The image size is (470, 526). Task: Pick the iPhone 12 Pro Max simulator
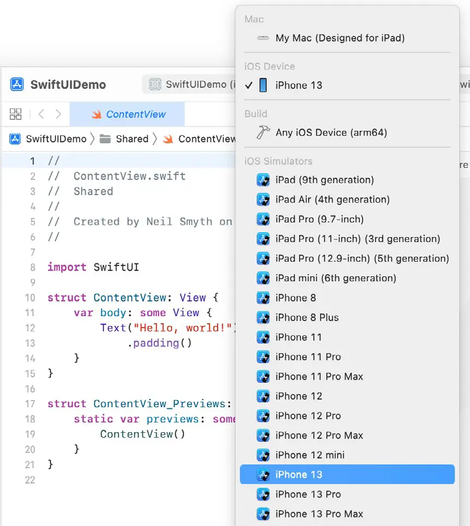(347, 436)
